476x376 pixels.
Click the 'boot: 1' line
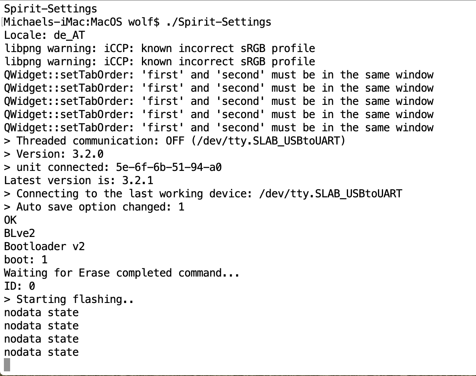[x=26, y=260]
